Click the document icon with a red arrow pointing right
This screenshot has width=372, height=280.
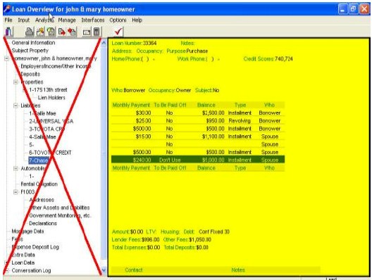pyautogui.click(x=62, y=32)
